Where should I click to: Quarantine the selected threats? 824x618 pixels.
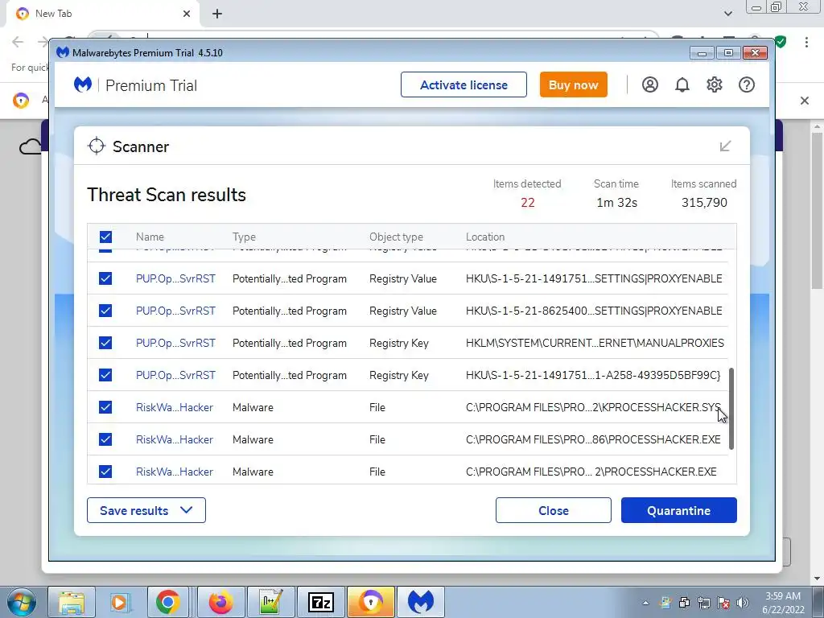(x=679, y=510)
